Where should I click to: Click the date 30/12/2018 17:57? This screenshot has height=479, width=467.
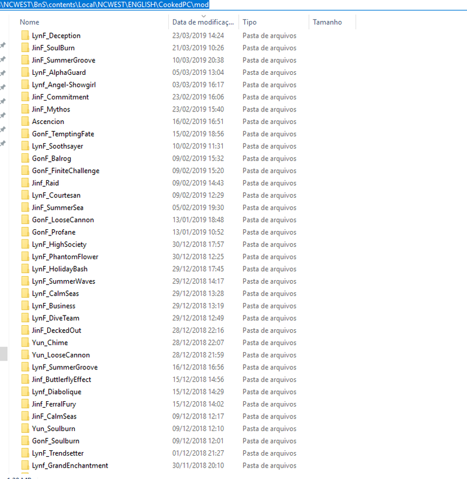(198, 244)
